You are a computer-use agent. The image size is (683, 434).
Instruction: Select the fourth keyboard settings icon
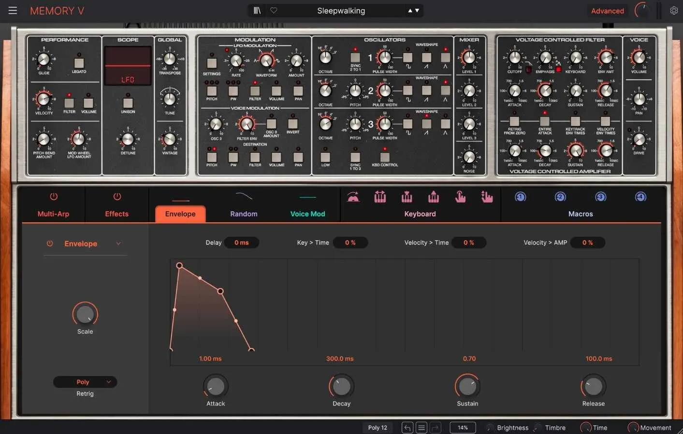click(434, 197)
